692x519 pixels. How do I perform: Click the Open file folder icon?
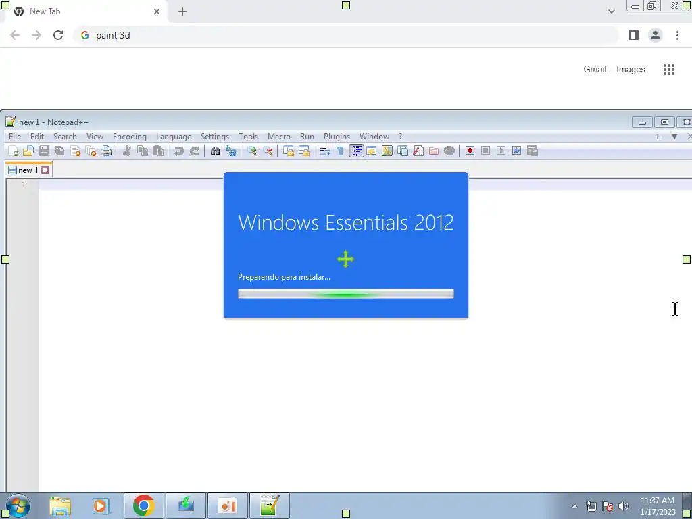pyautogui.click(x=28, y=151)
